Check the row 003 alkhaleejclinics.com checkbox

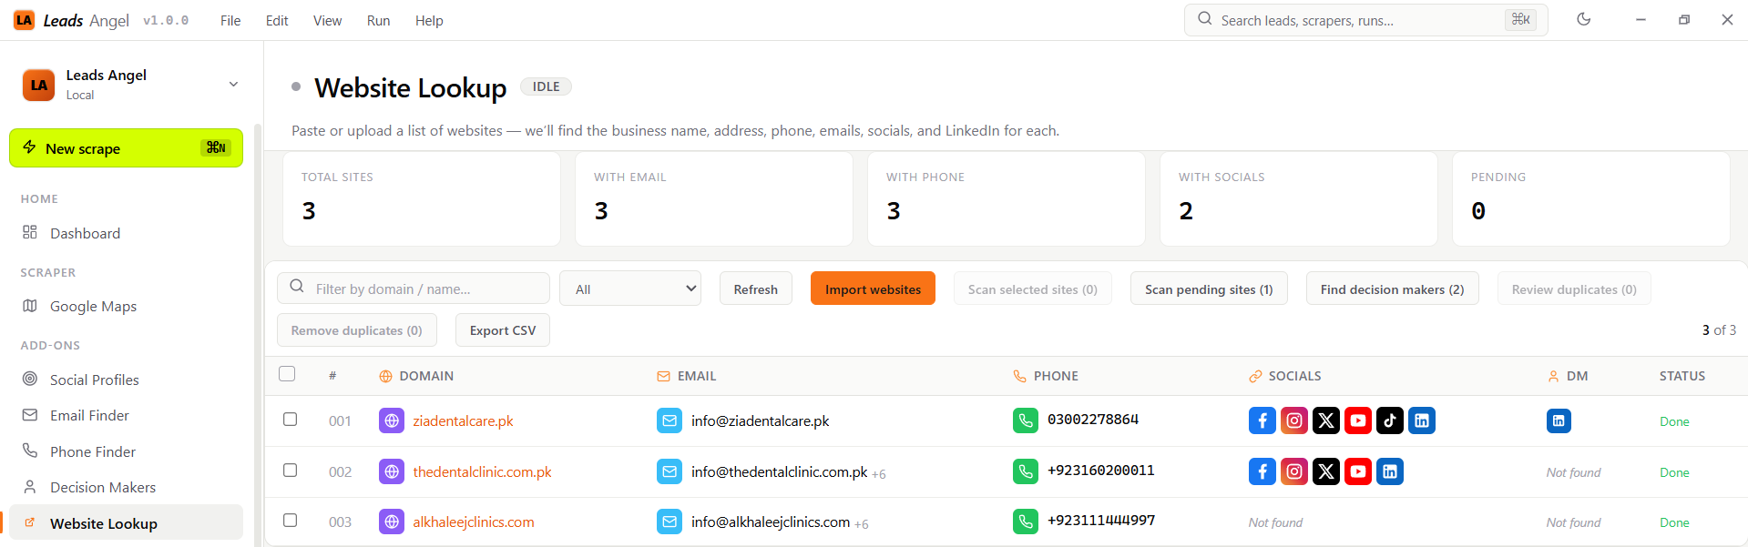(290, 521)
